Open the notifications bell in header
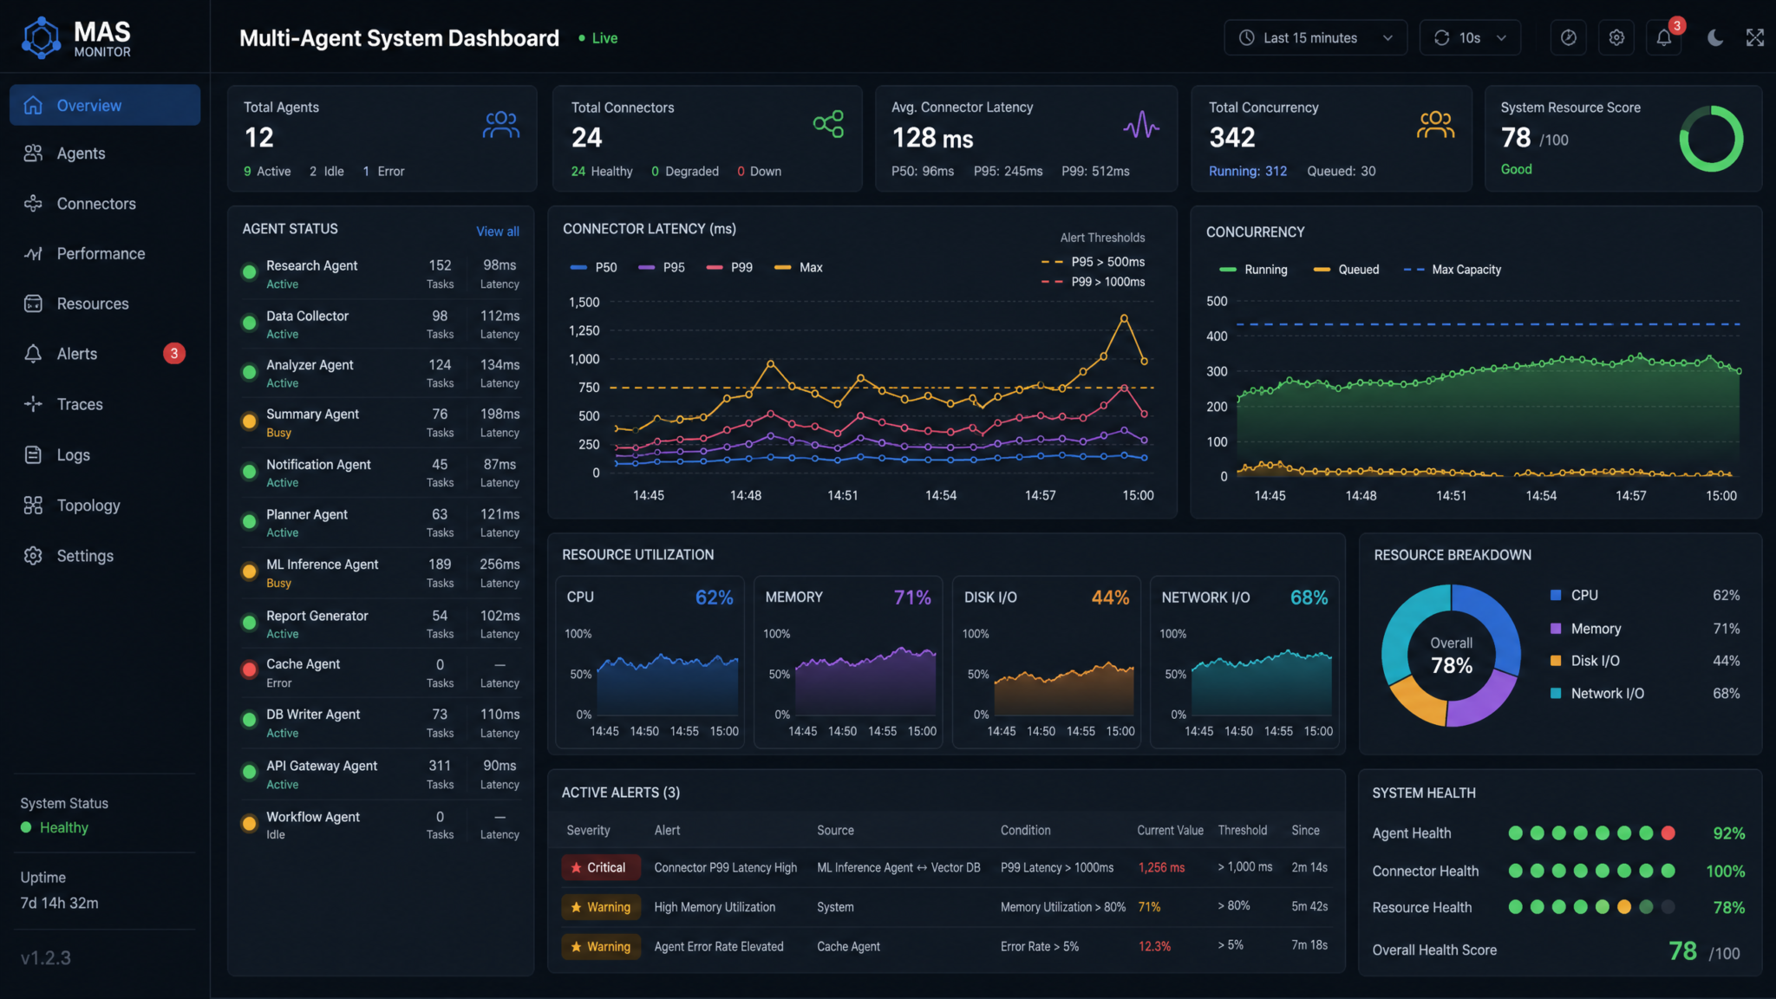This screenshot has height=999, width=1776. (1663, 37)
